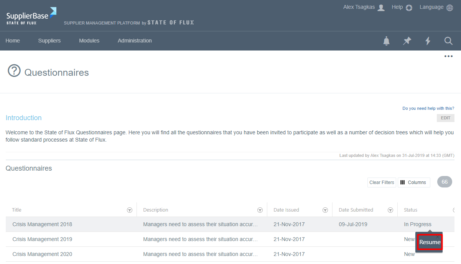461x264 pixels.
Task: Click the pin icon in navigation bar
Action: pyautogui.click(x=407, y=41)
